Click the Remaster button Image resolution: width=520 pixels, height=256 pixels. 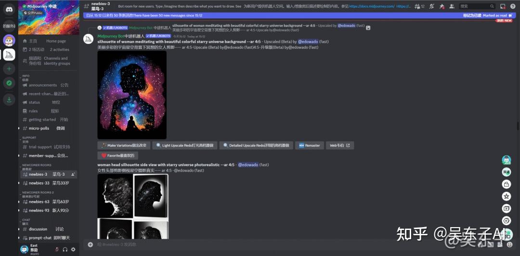[x=310, y=145]
